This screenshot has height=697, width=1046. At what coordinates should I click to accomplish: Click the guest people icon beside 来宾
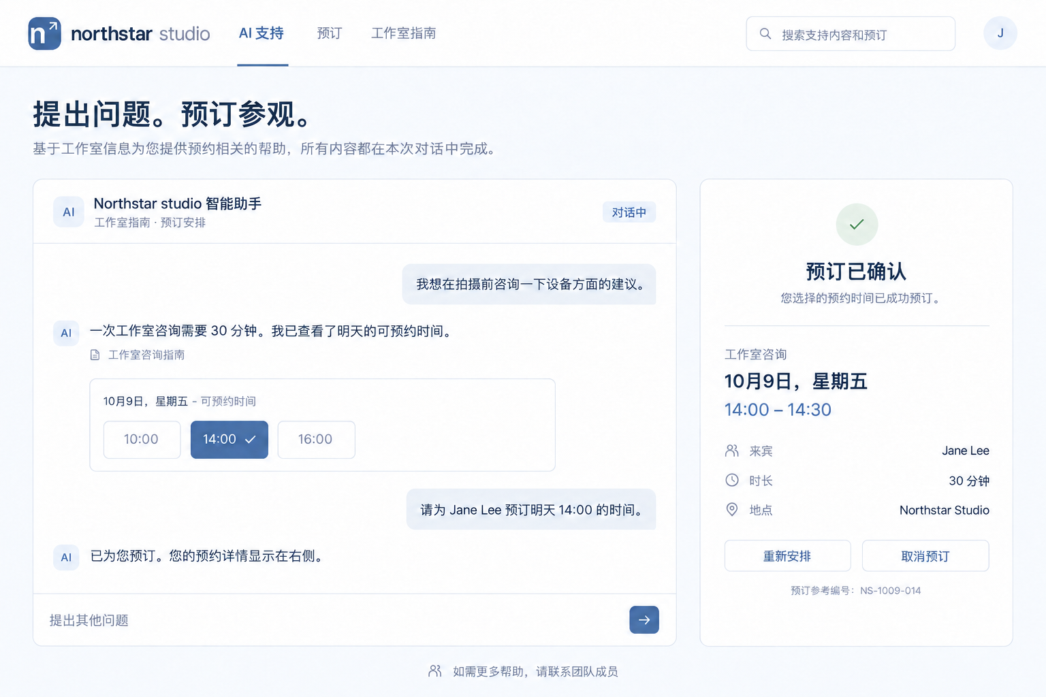(732, 451)
